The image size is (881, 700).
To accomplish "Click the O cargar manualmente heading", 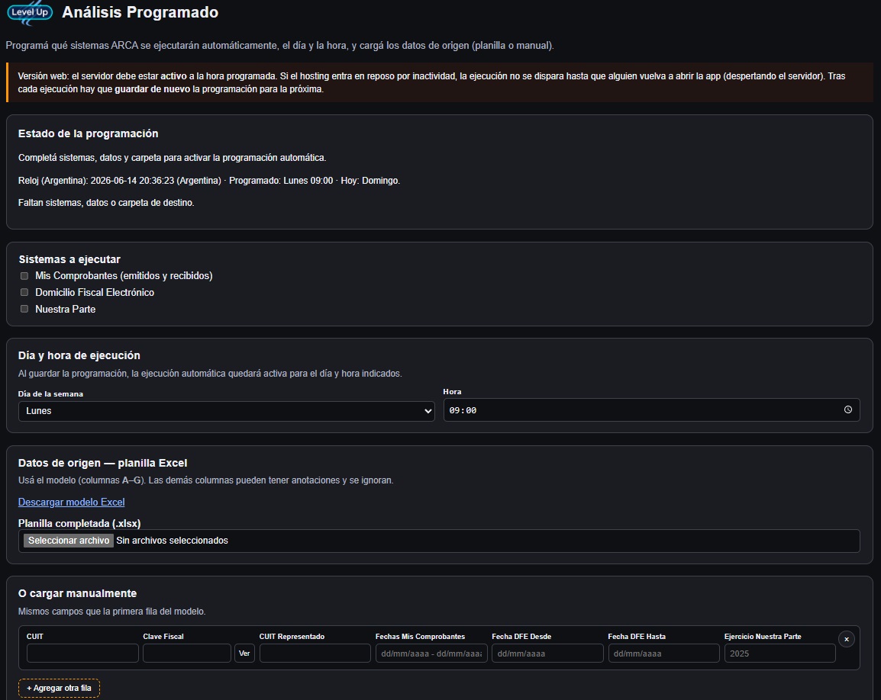I will coord(78,593).
